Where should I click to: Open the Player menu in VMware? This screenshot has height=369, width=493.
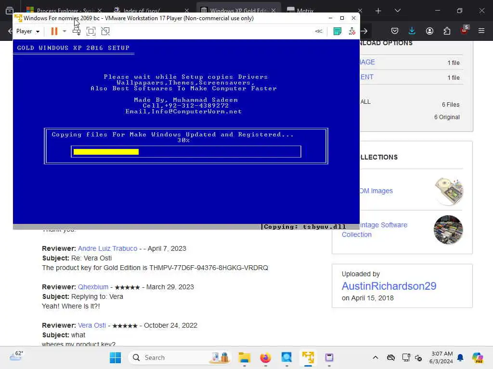click(27, 31)
